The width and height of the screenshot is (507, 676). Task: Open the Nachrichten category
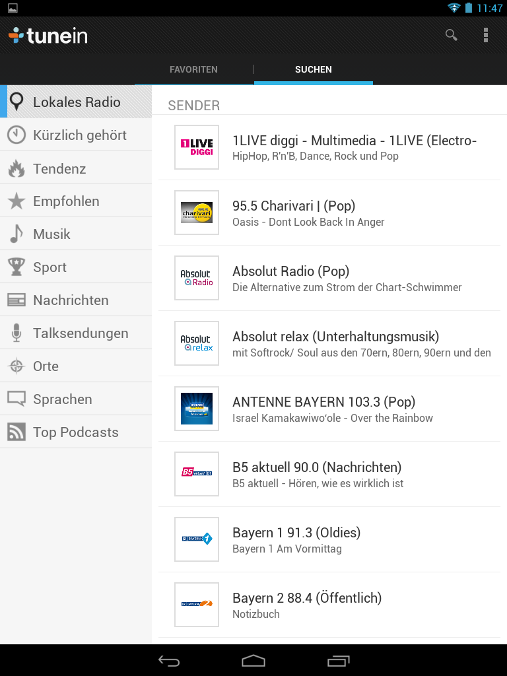[x=76, y=300]
